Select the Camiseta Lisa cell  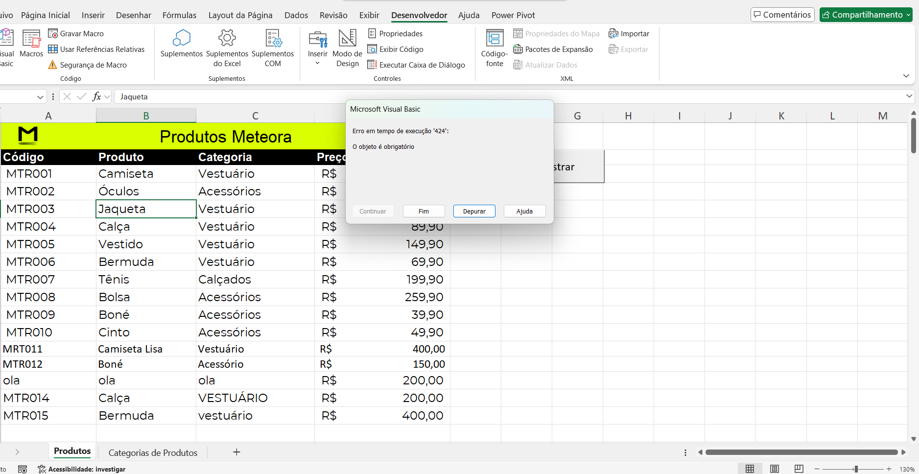point(146,349)
